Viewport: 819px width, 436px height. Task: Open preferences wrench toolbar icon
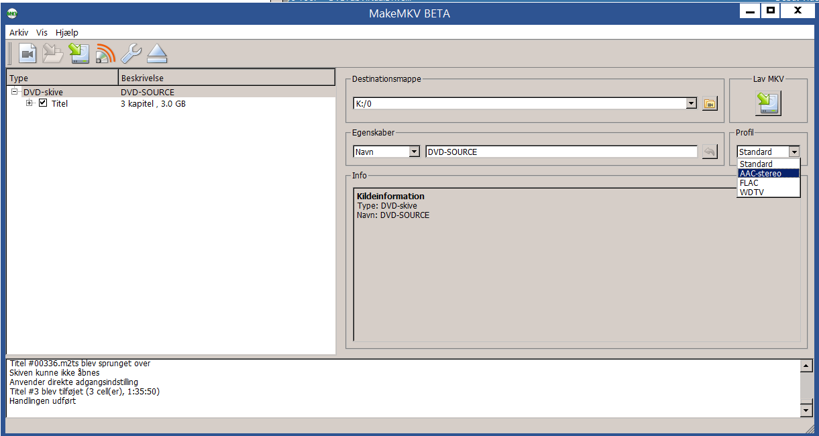[131, 54]
